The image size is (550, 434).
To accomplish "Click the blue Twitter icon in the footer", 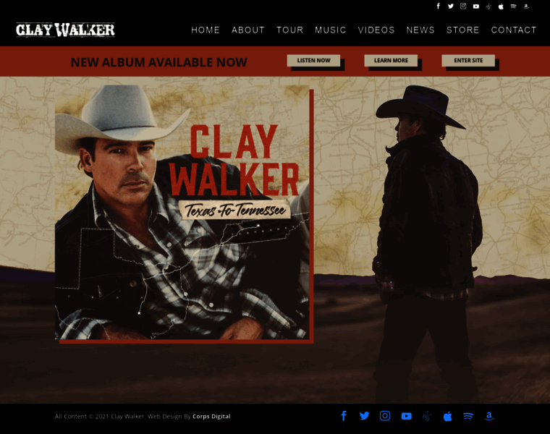I will pos(365,416).
